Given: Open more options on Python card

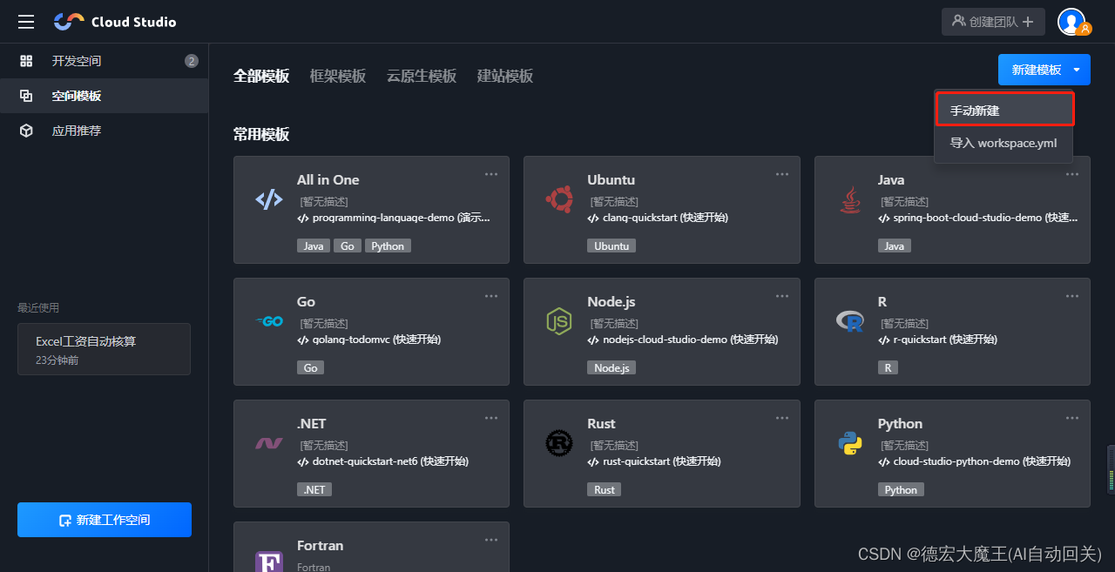Looking at the screenshot, I should 1072,418.
